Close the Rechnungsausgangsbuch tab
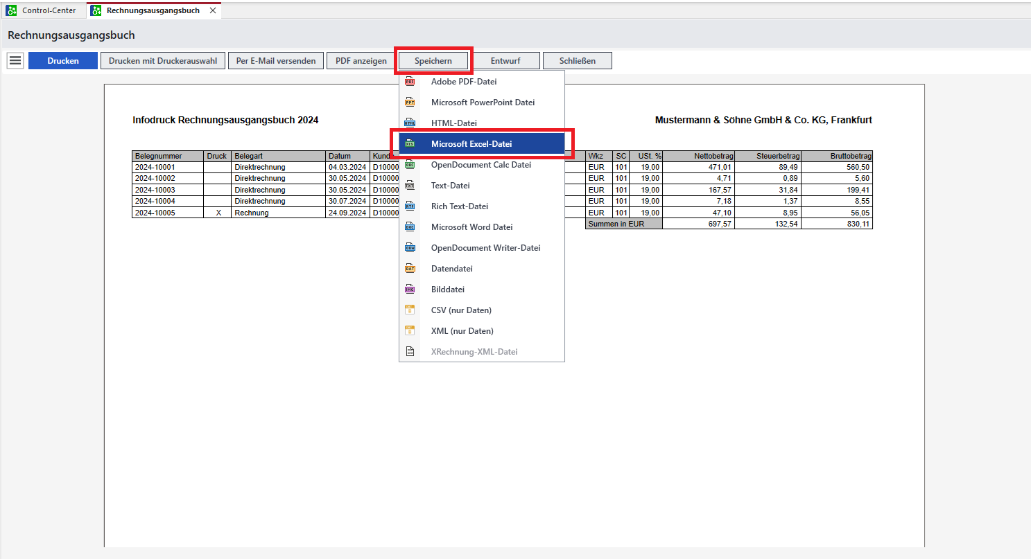 (213, 10)
